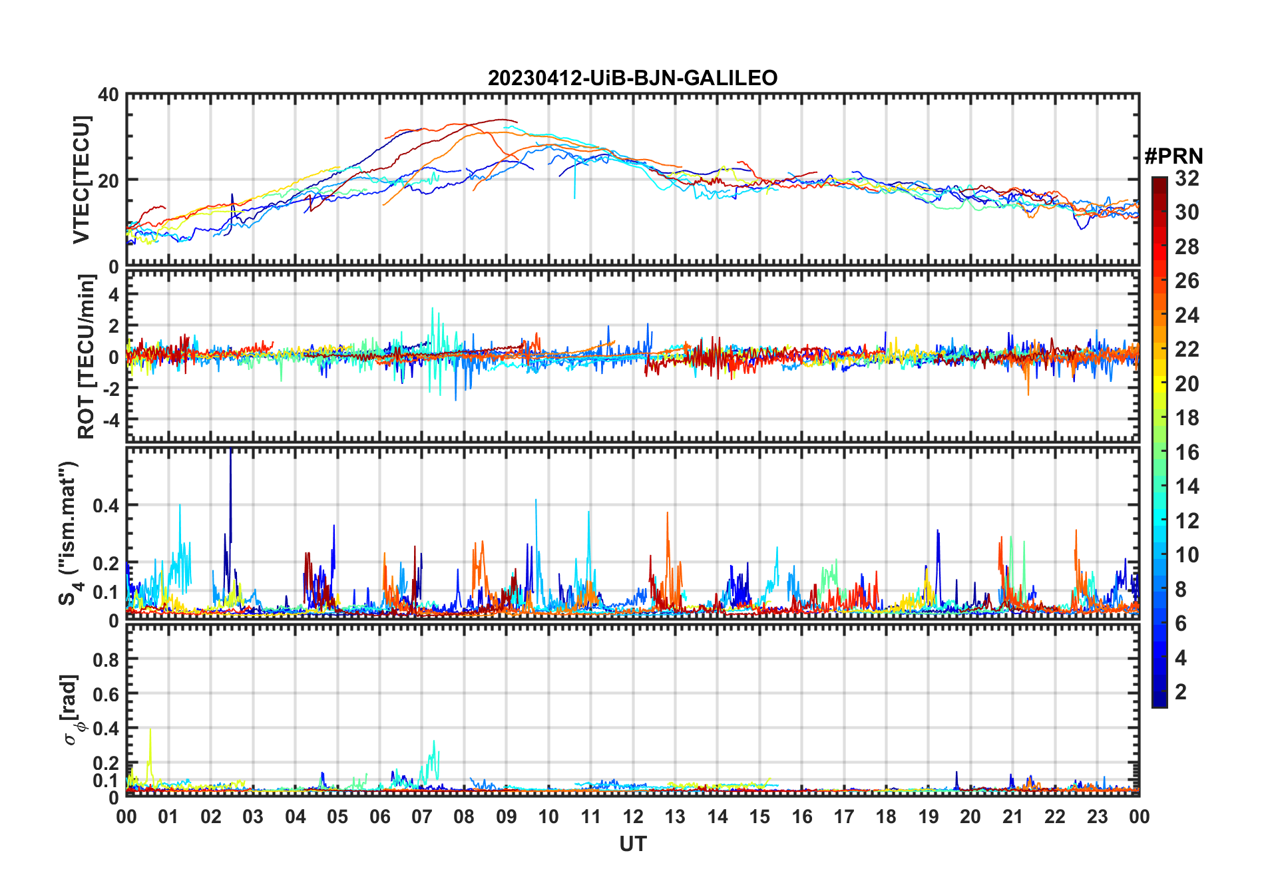Screen dimensions: 1266x885
Task: Pick PRN colorbar tick label 10
Action: coord(1187,555)
